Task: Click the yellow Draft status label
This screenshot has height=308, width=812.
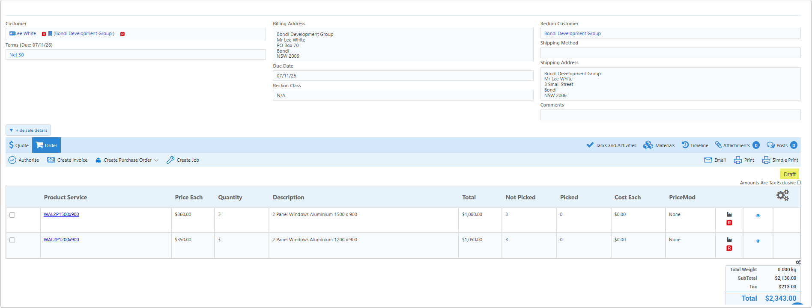Action: (790, 174)
